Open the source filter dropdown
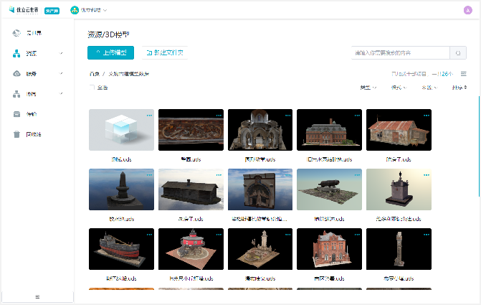Image resolution: width=481 pixels, height=305 pixels. [429, 88]
